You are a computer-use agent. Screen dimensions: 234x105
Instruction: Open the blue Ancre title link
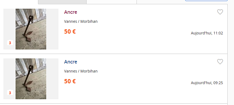71,62
